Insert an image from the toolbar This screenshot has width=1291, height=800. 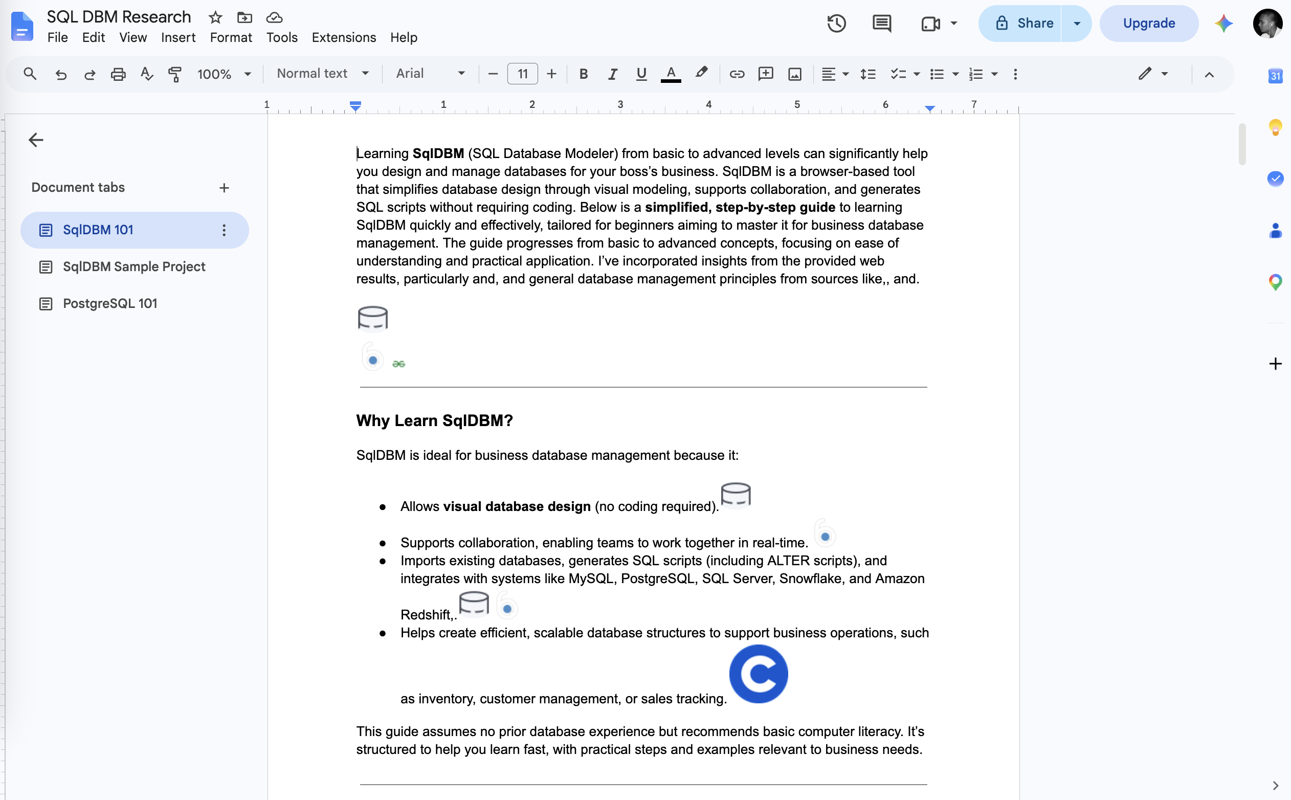click(795, 74)
